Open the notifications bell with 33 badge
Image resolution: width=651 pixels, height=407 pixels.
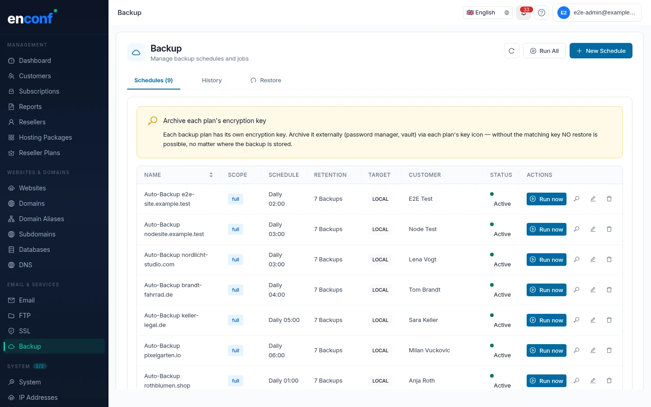point(524,13)
